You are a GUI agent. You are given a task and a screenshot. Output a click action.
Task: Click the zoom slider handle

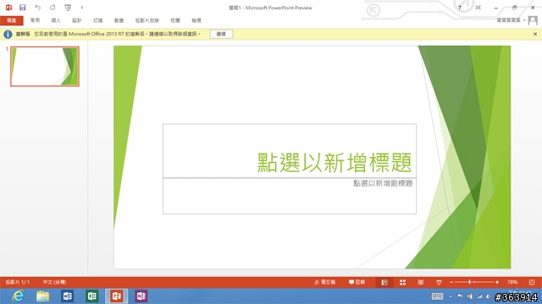[469, 282]
